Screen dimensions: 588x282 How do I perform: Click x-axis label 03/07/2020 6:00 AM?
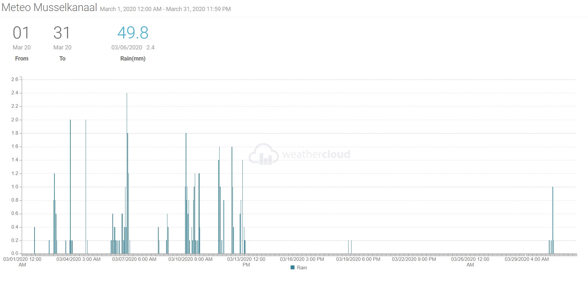coord(134,259)
